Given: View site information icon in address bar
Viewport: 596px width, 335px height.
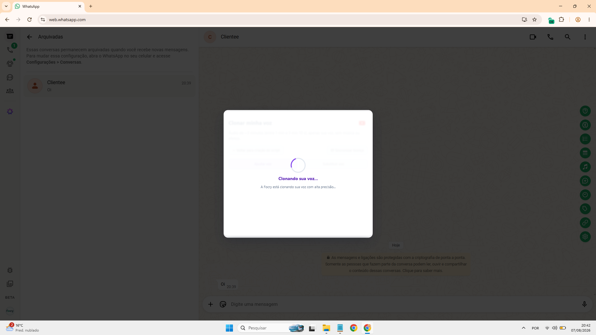Looking at the screenshot, I should 43,20.
